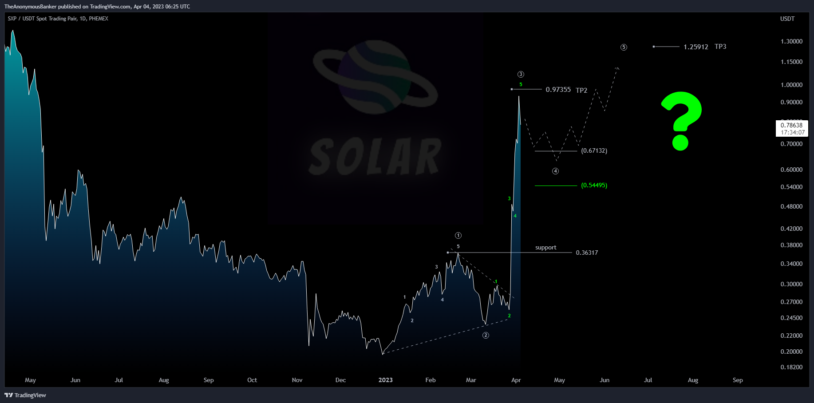Click the 0.20000 price axis label
This screenshot has width=814, height=403.
792,352
